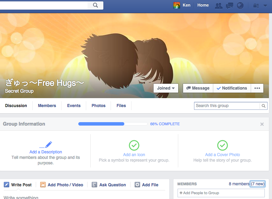The image size is (272, 199).
Task: Close the Group Information panel
Action: click(x=262, y=124)
